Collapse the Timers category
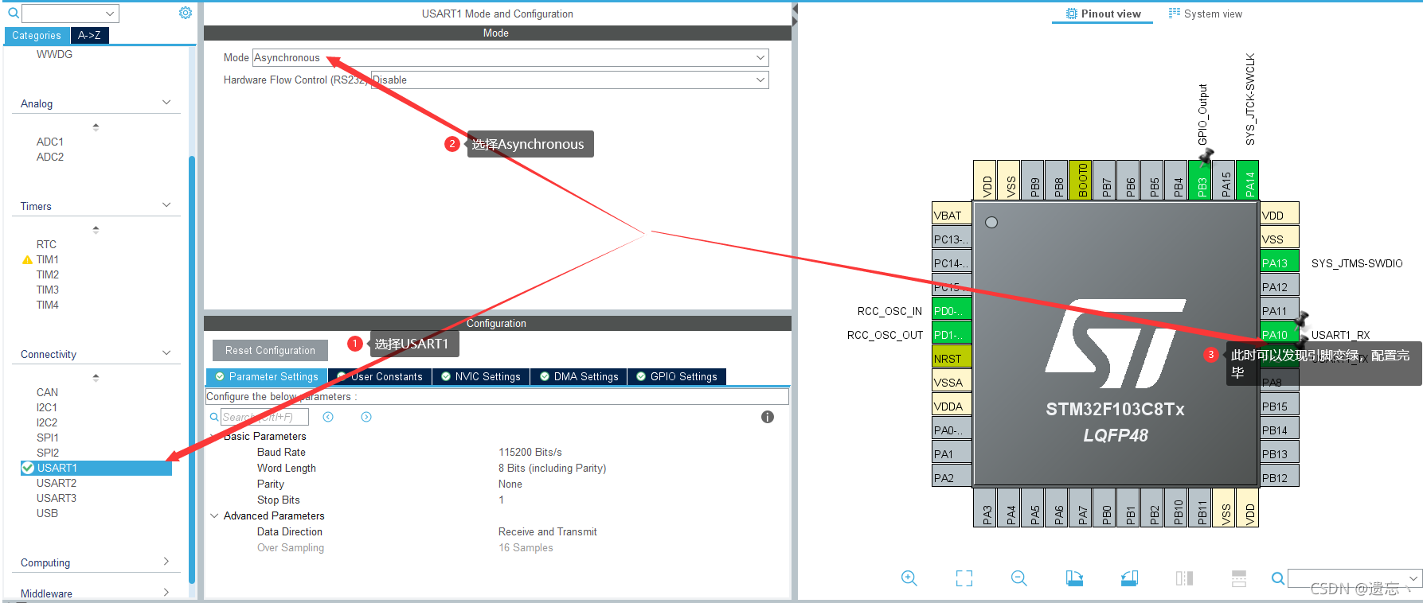 (x=166, y=205)
